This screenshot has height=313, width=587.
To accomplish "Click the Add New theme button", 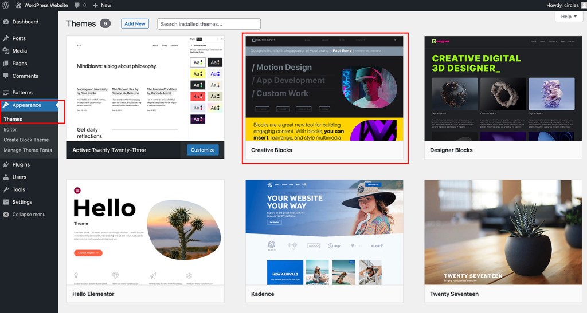I will point(135,23).
